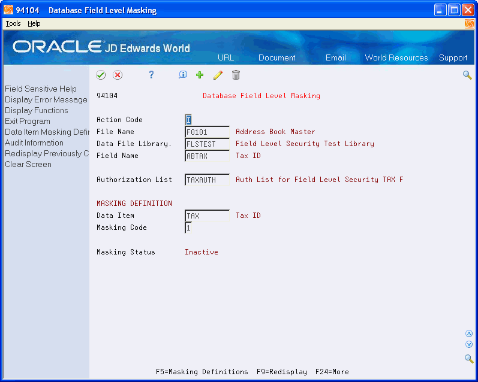The width and height of the screenshot is (478, 382).
Task: Select Field Sensitive Help in sidebar
Action: (x=41, y=89)
